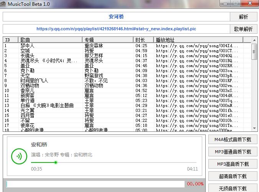Viewport: 259px width, 192px height.
Task: Click the 无损音质下载 button
Action: click(x=233, y=188)
